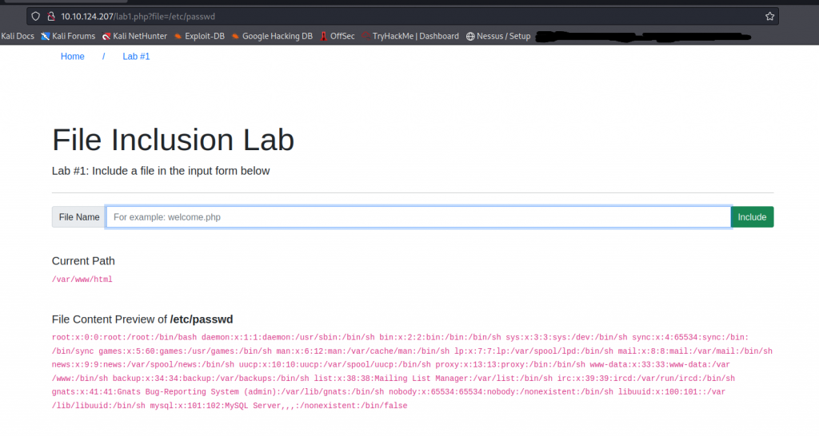Click the File Name label
The image size is (819, 436).
pos(79,217)
